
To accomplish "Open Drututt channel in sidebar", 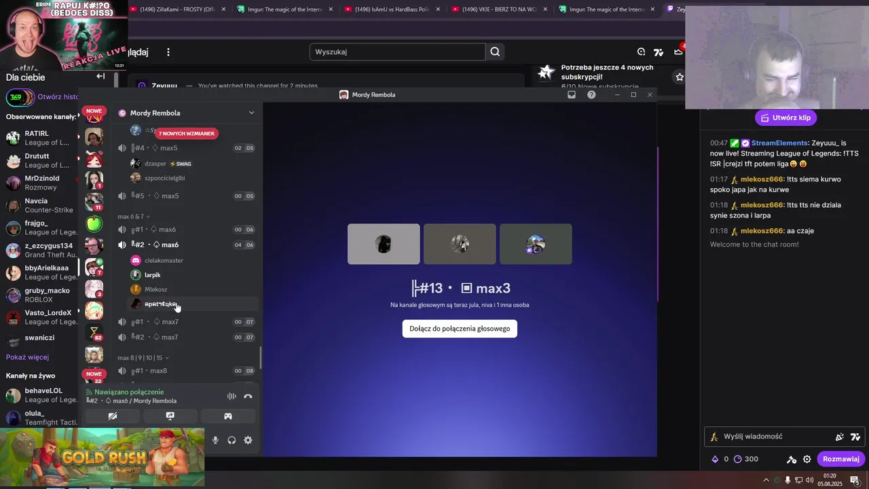I will coord(41,160).
